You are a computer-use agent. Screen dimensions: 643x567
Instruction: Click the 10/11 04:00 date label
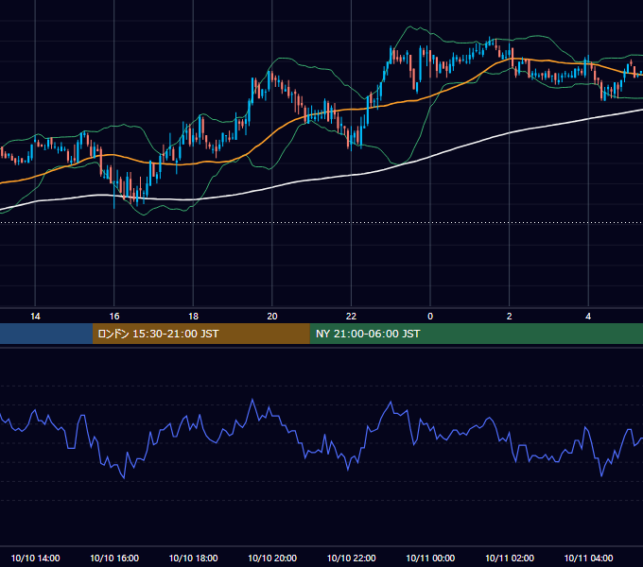coord(588,558)
